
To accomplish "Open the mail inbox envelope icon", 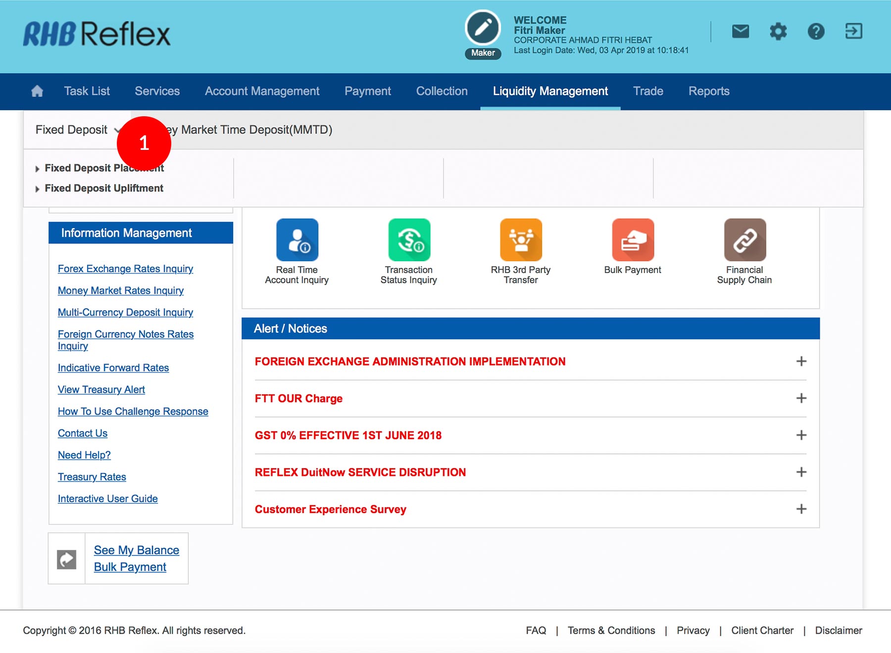I will [740, 32].
